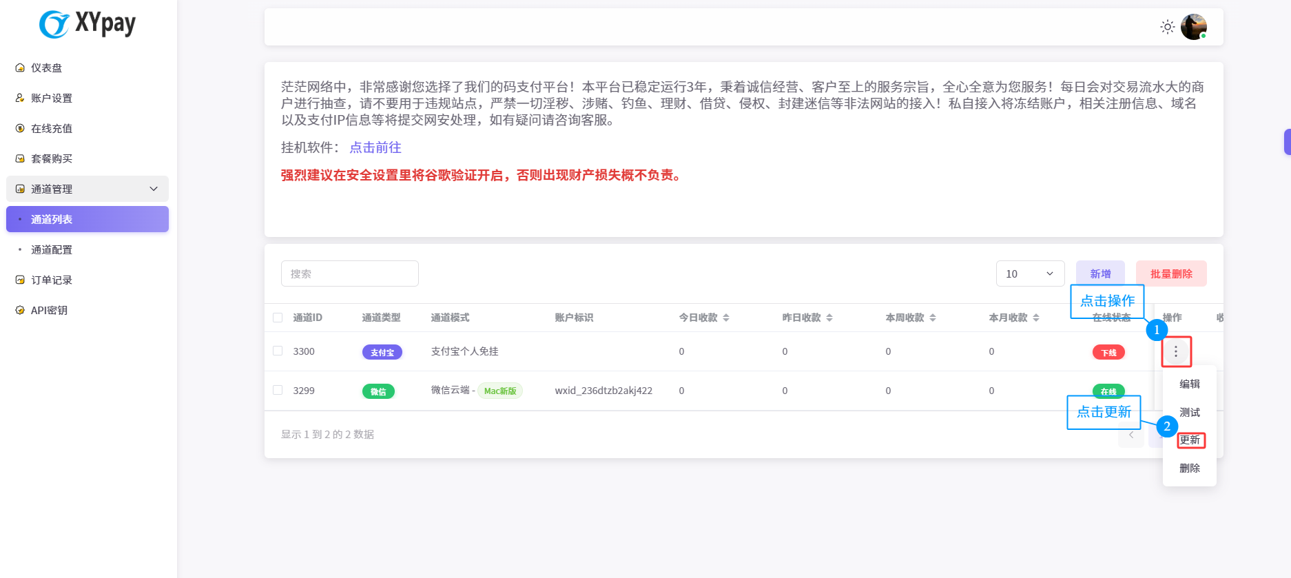Click the 仪表盘 dashboard sidebar icon
Screen dimensions: 1291x578
[20, 68]
